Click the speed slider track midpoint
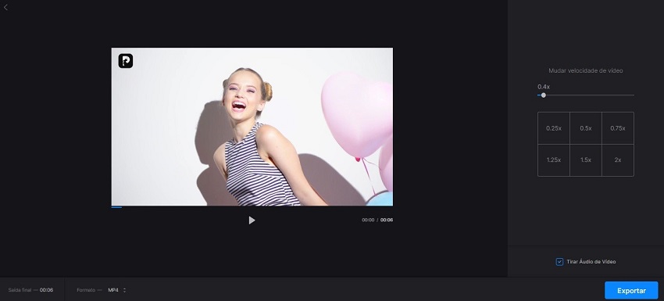Image resolution: width=664 pixels, height=301 pixels. click(x=586, y=95)
